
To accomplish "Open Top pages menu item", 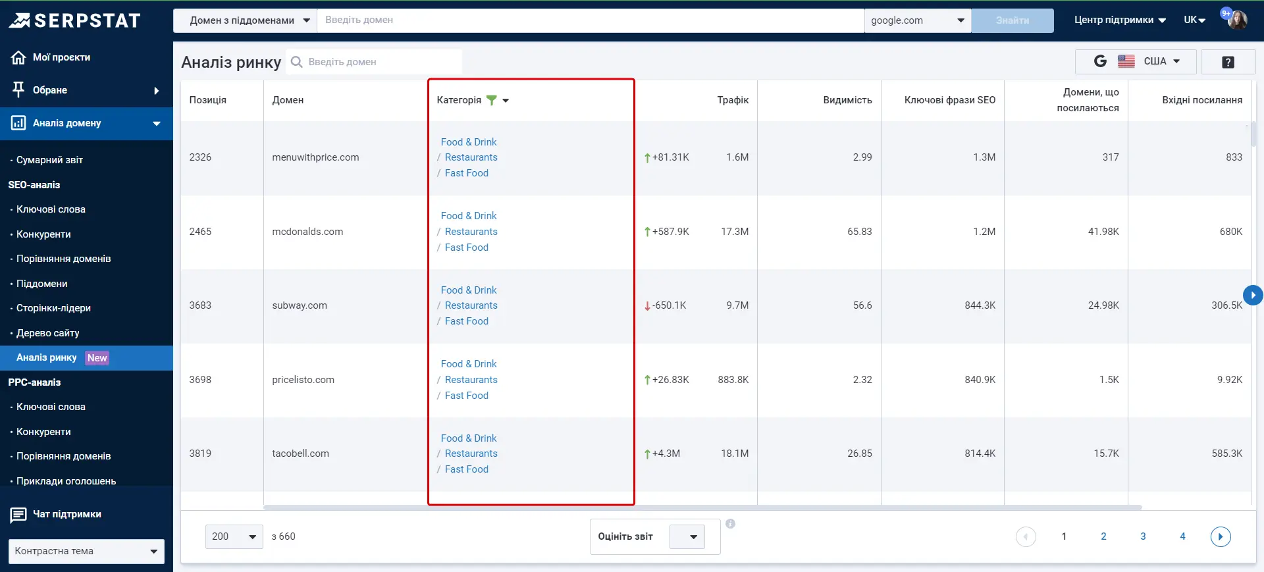I will (53, 308).
